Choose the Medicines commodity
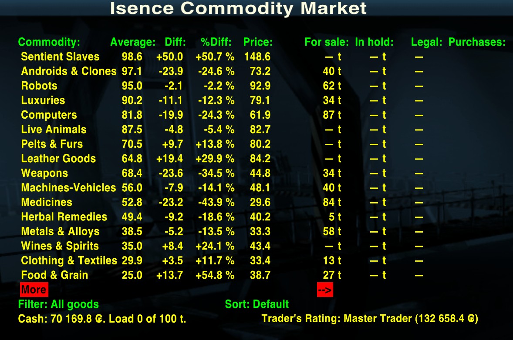Image resolution: width=513 pixels, height=340 pixels. [x=47, y=203]
